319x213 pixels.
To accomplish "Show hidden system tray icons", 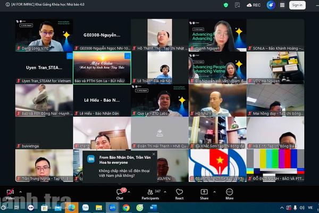I will click(282, 208).
